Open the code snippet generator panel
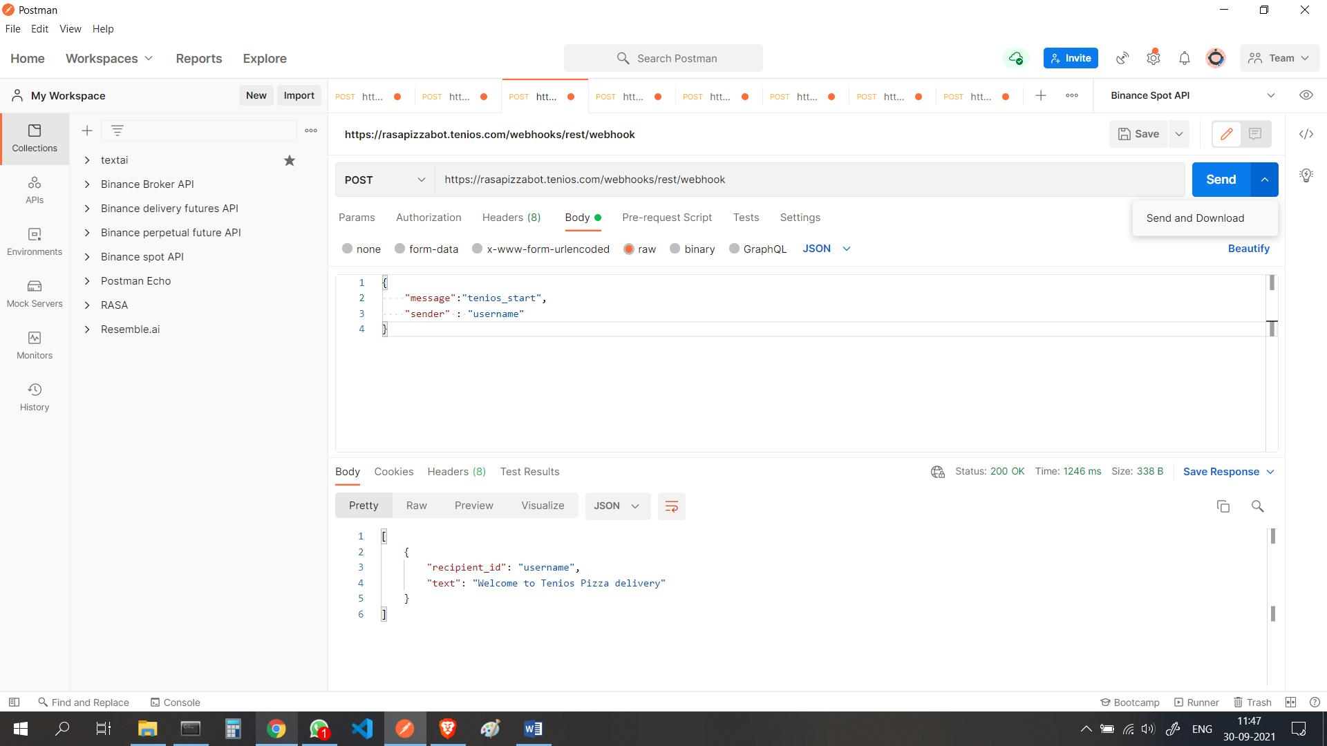Viewport: 1327px width, 746px height. (1306, 134)
